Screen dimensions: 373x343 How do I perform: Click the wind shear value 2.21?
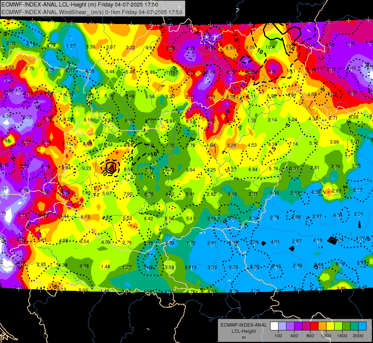tap(359, 214)
